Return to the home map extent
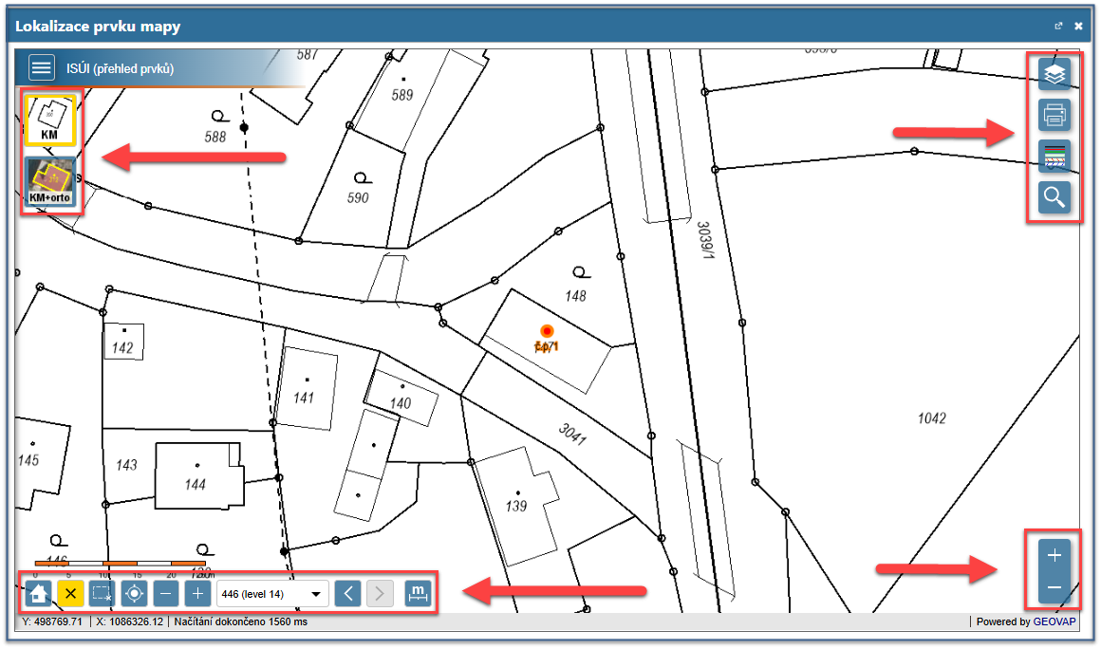Viewport: 1101px width, 649px height. point(39,594)
